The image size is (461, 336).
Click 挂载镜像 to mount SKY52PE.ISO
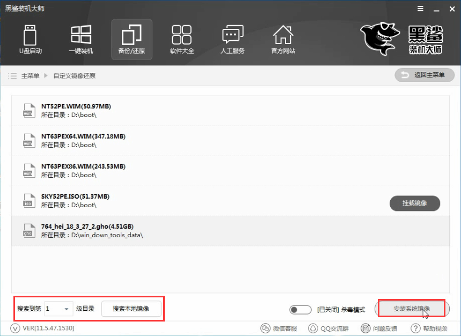pyautogui.click(x=414, y=203)
